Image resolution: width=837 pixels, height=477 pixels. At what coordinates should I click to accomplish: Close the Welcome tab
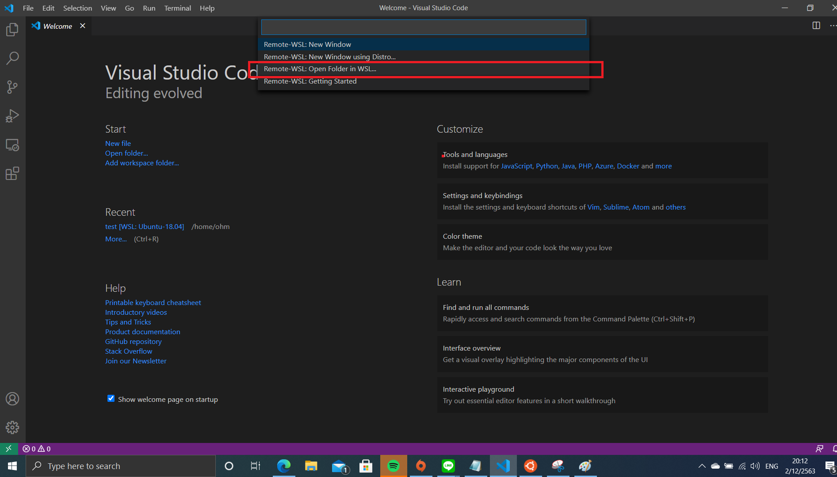pyautogui.click(x=83, y=26)
